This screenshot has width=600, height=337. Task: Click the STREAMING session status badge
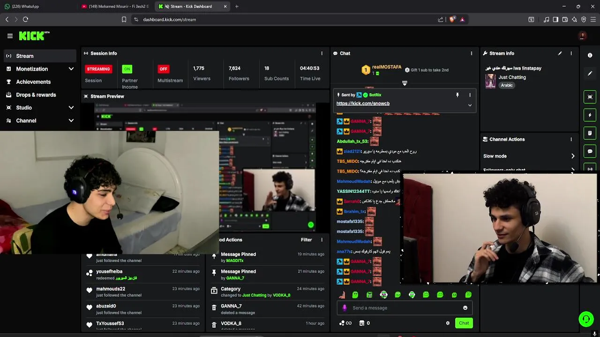[98, 69]
